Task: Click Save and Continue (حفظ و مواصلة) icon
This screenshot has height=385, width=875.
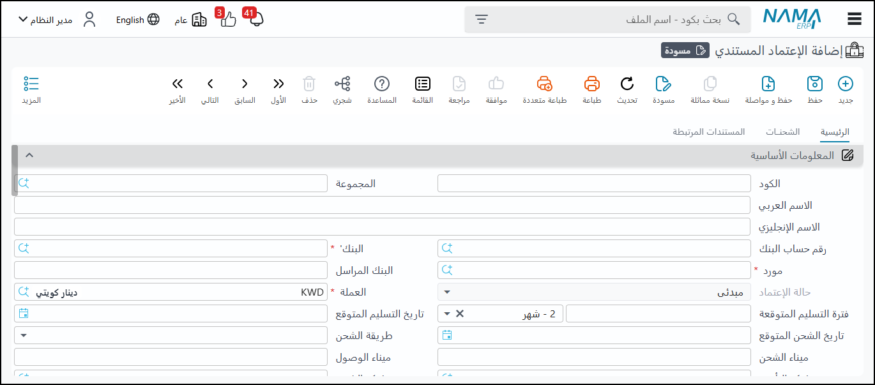Action: (x=768, y=84)
